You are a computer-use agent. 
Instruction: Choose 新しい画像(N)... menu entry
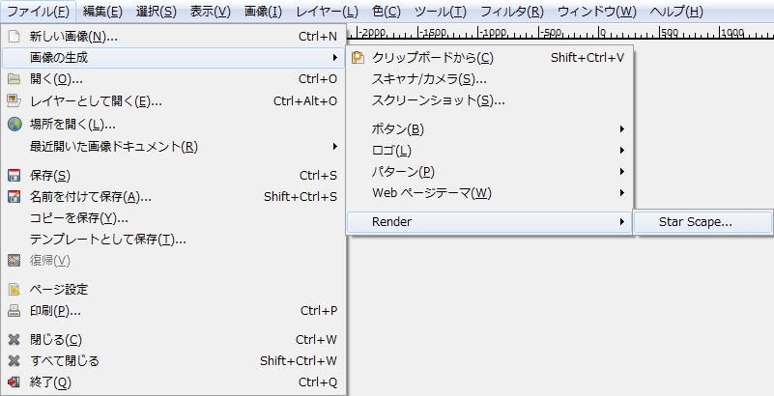[174, 37]
